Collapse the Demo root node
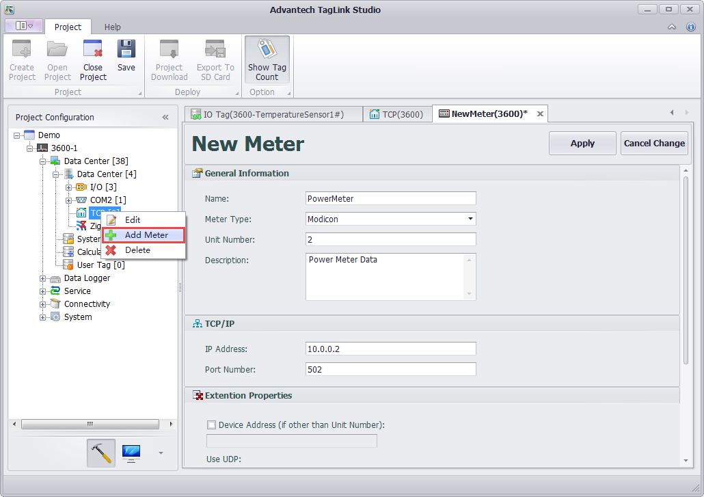 (x=17, y=135)
